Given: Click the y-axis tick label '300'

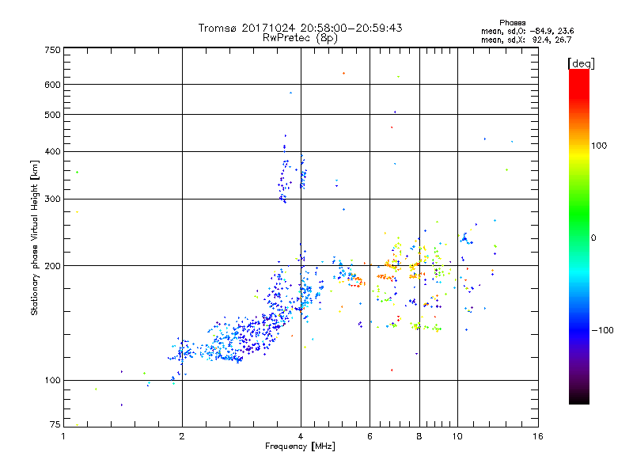Looking at the screenshot, I should pos(52,199).
